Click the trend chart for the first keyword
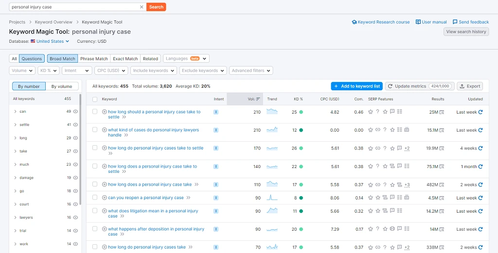This screenshot has height=253, width=498. 272,112
